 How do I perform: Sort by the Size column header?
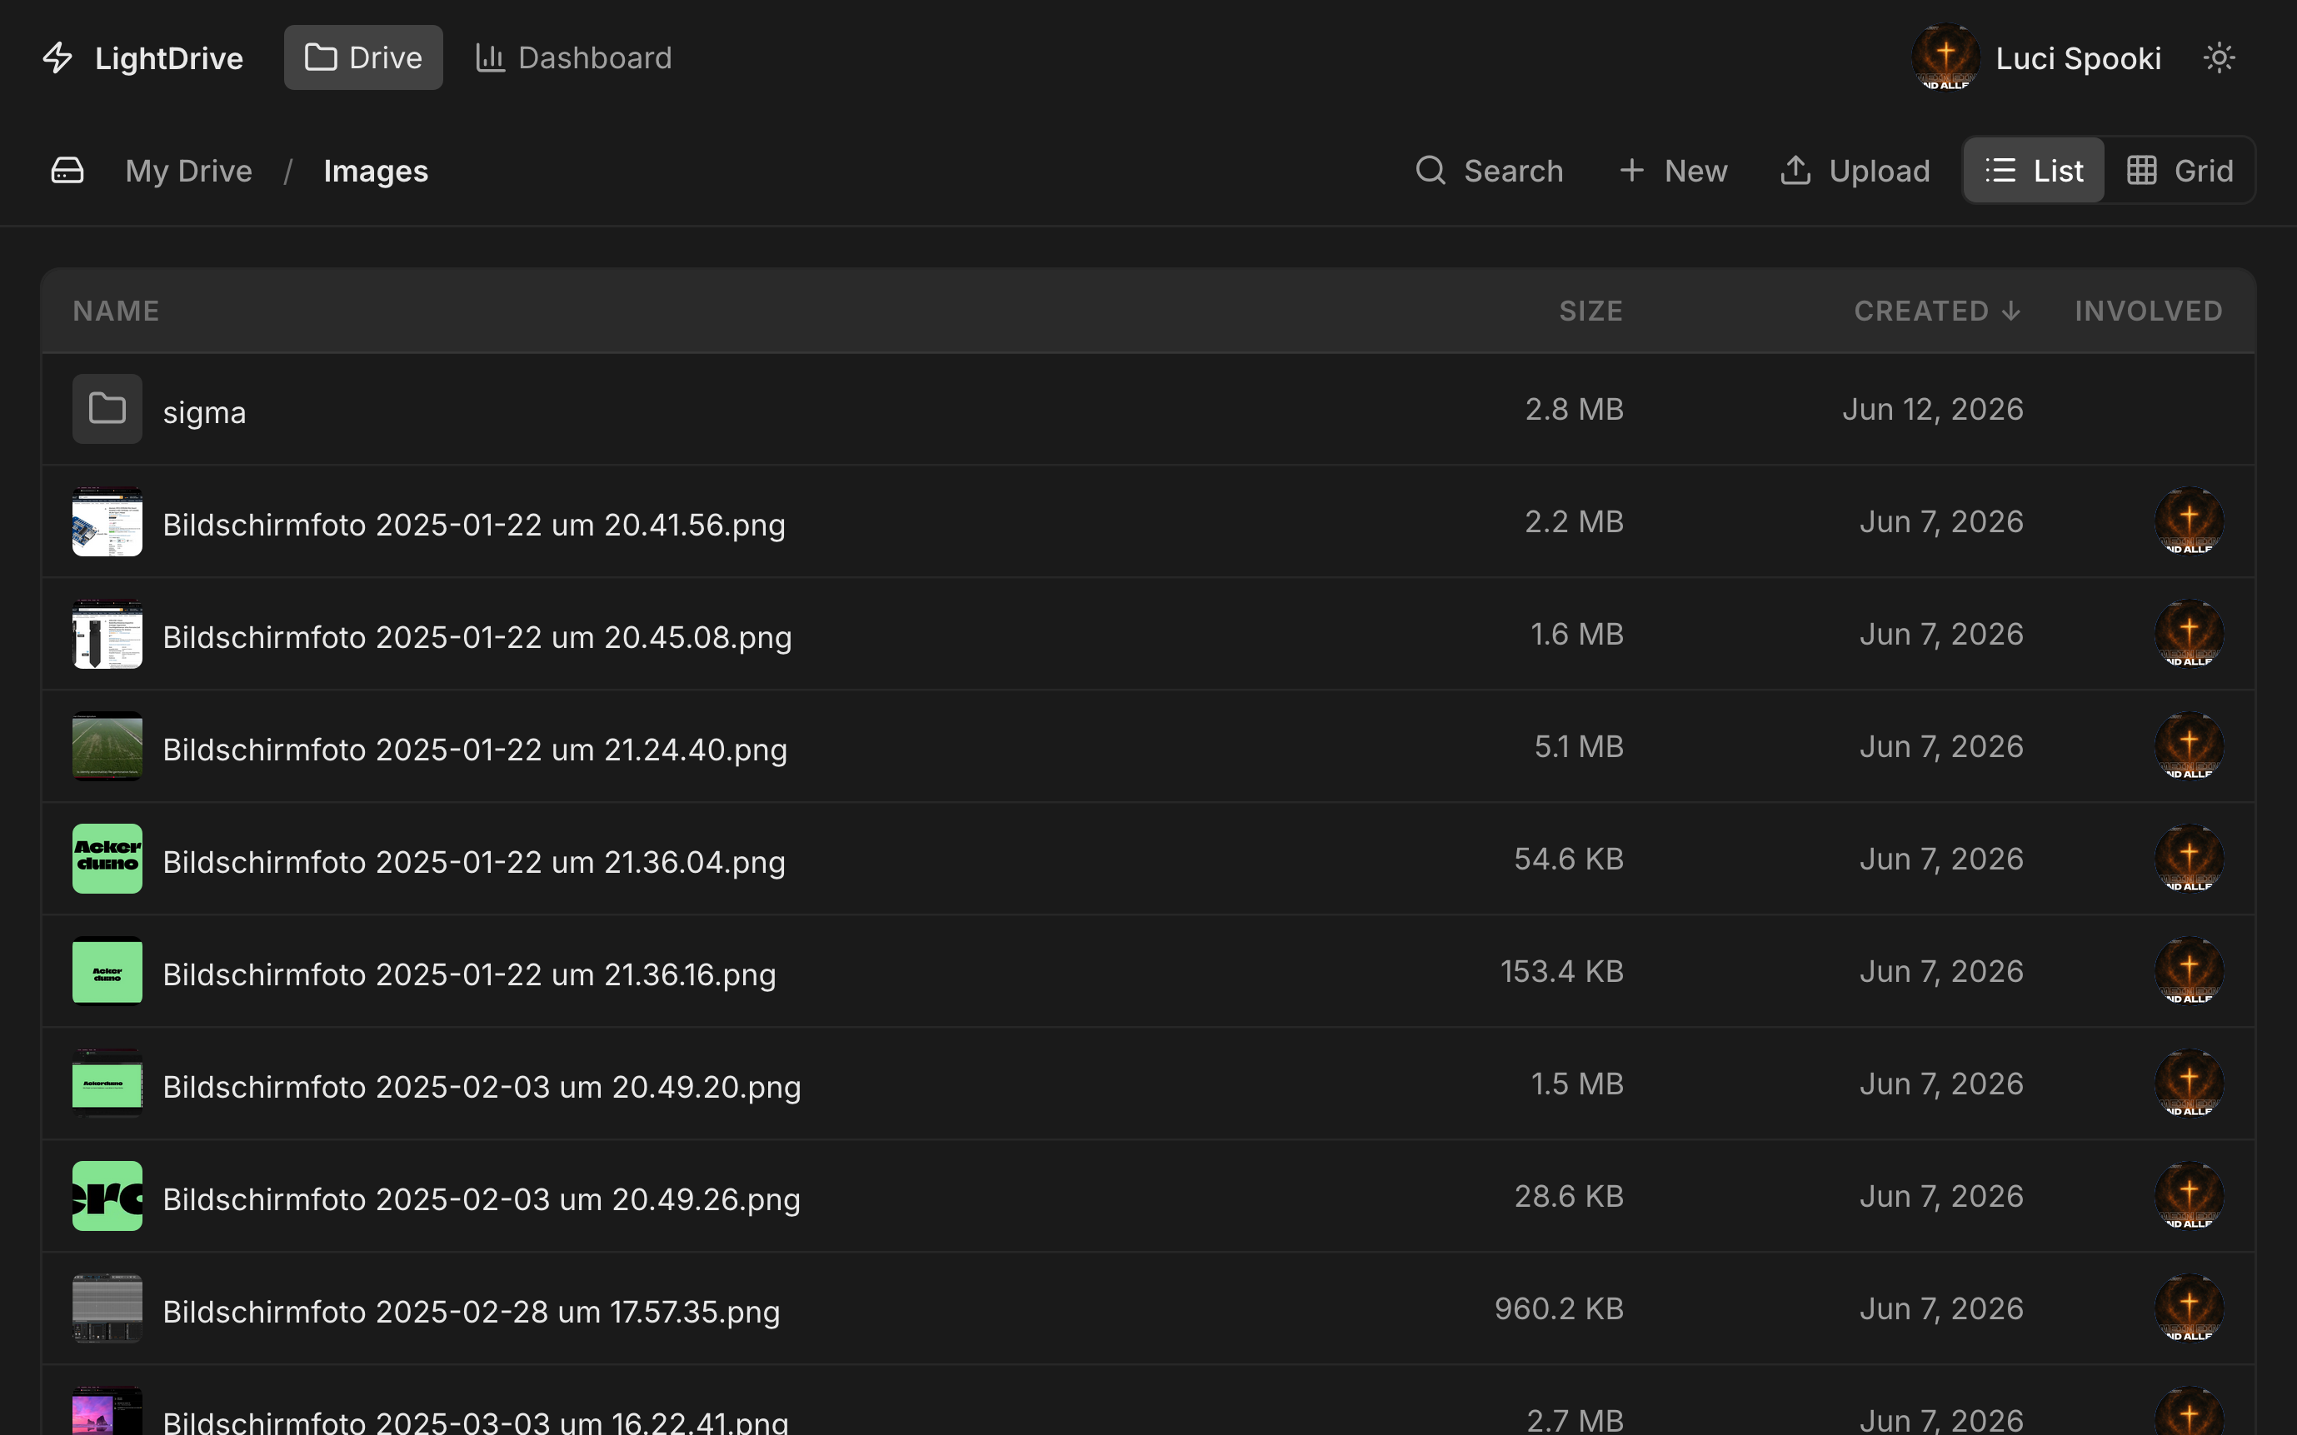1590,311
